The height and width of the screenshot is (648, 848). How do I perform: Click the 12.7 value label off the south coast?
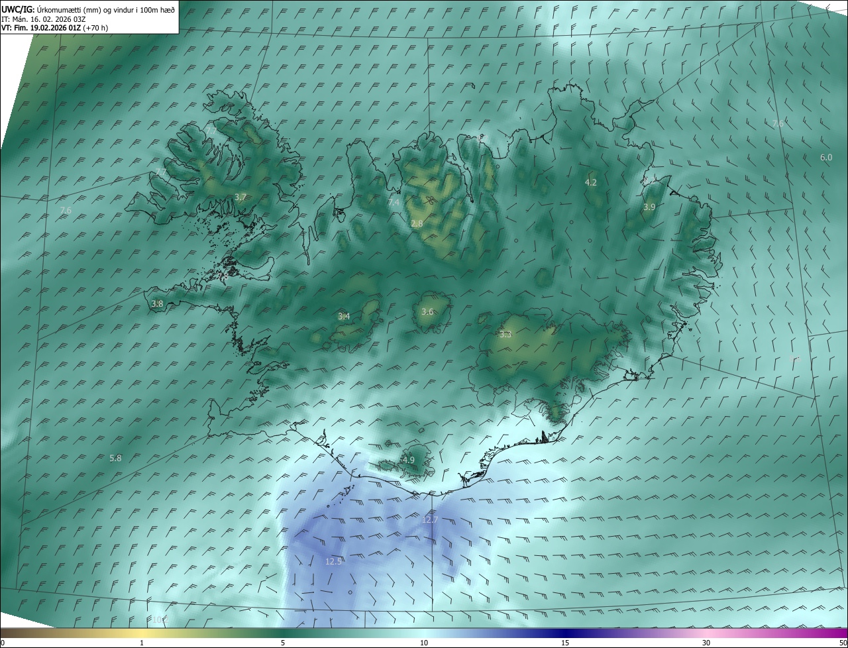coord(430,520)
